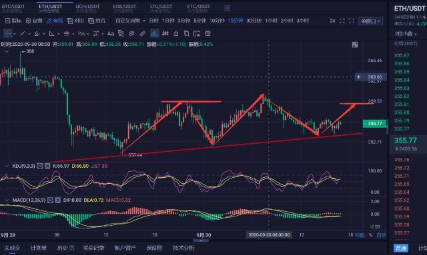Remove KDJ indicator with its X icon

pos(47,166)
